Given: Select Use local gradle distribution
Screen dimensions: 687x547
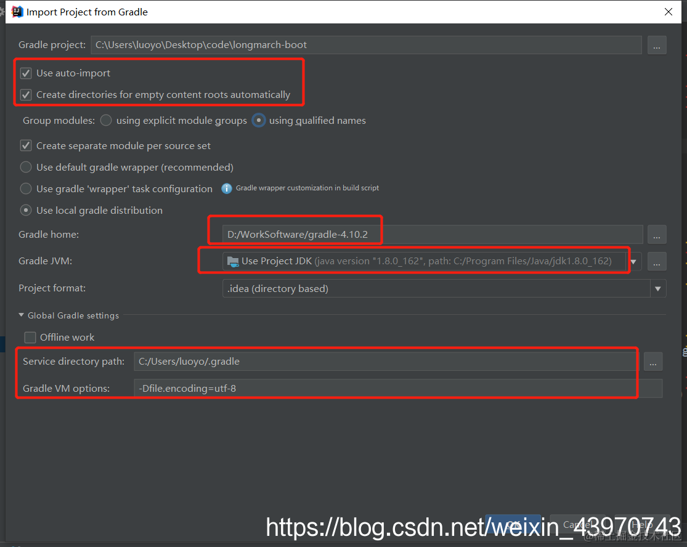Looking at the screenshot, I should coord(26,210).
